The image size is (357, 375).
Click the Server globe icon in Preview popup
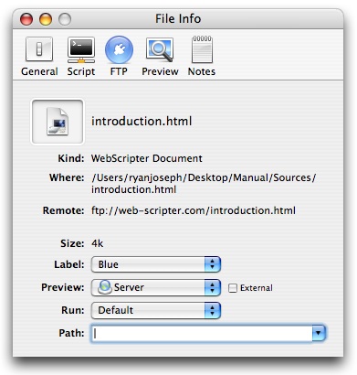click(x=104, y=287)
